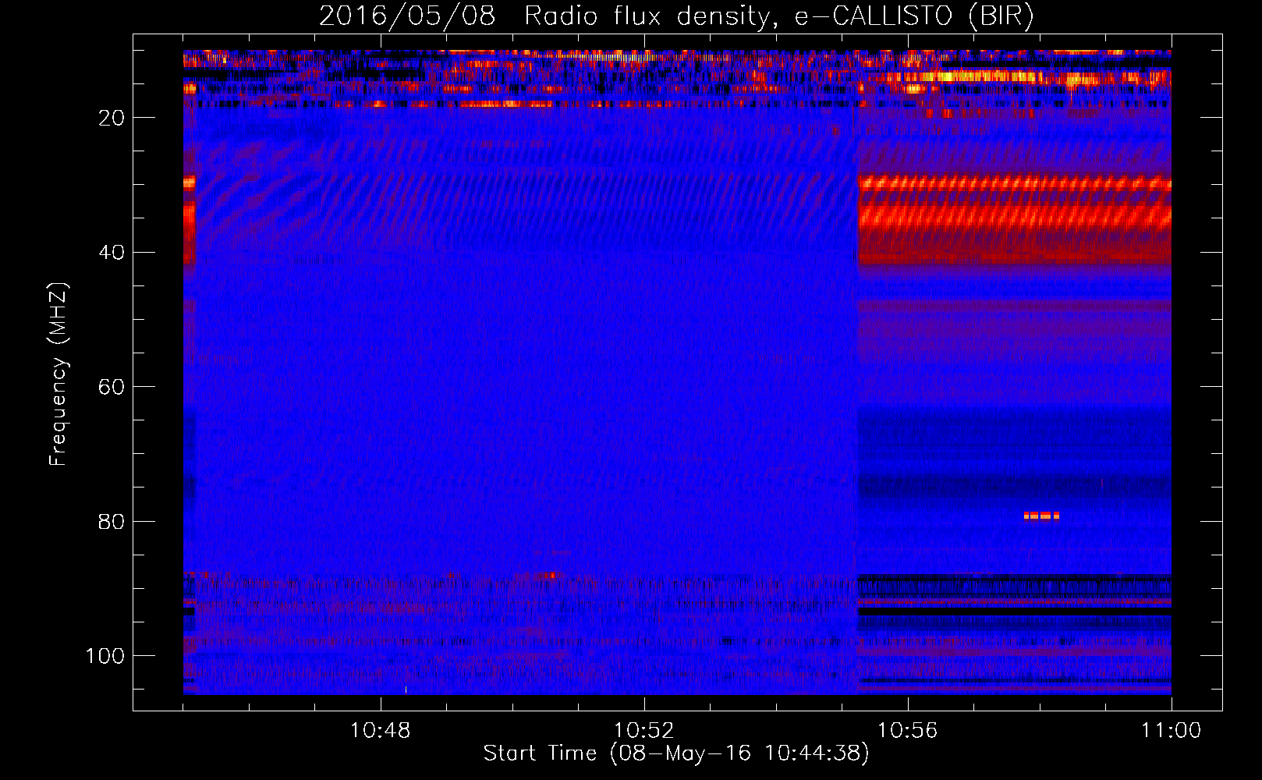The width and height of the screenshot is (1262, 780).
Task: Click the 60 frequency tick label
Action: [x=112, y=387]
